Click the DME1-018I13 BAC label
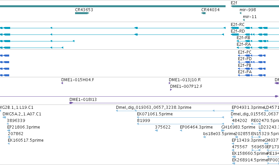Screen dimensions: 279x165 click(83, 100)
